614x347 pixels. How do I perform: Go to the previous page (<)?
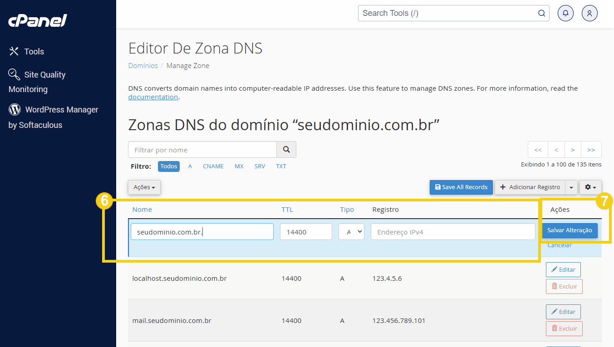(556, 150)
